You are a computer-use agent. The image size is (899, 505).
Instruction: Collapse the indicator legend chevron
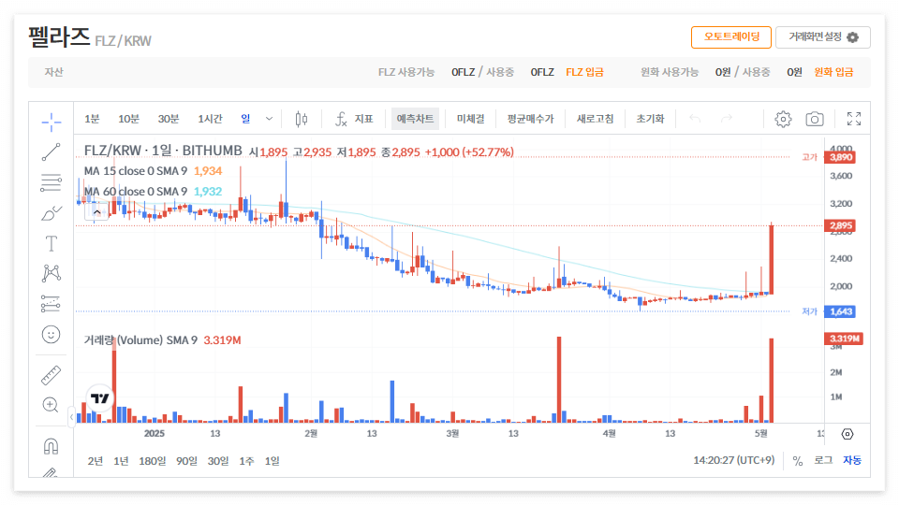coord(96,212)
